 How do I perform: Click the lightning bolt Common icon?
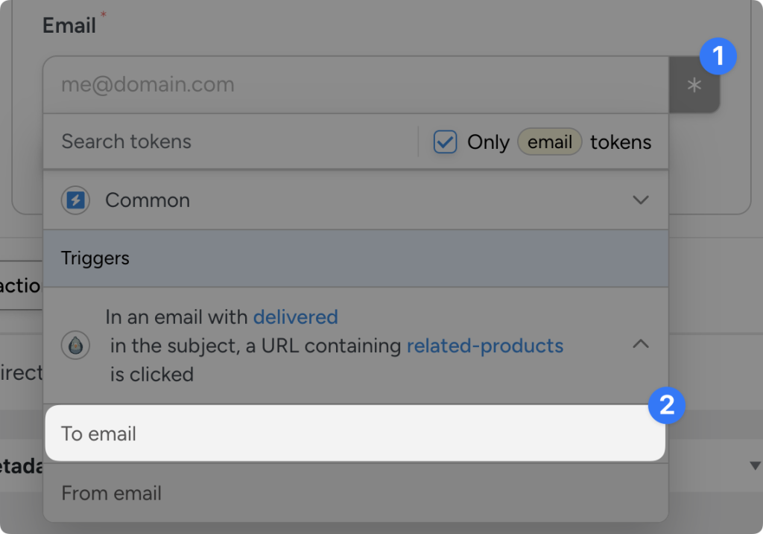(x=75, y=200)
